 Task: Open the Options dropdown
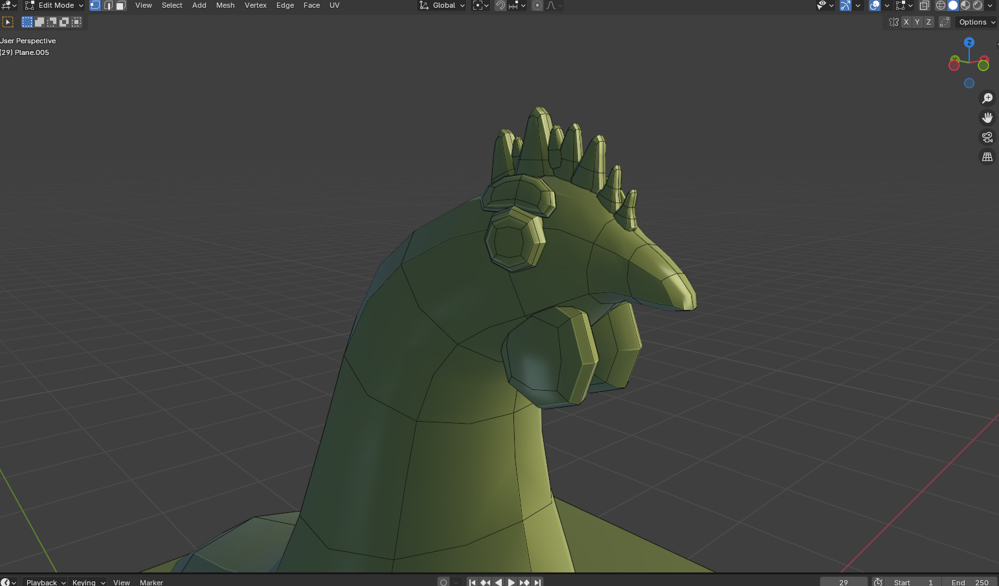pyautogui.click(x=976, y=22)
